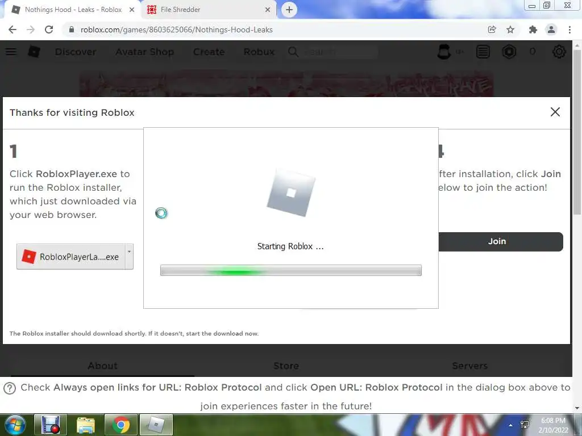The width and height of the screenshot is (582, 436).
Task: Open the Create menu item
Action: 209,52
